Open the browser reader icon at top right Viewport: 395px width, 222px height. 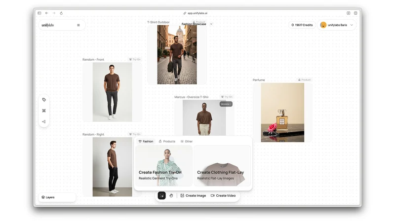pos(349,13)
